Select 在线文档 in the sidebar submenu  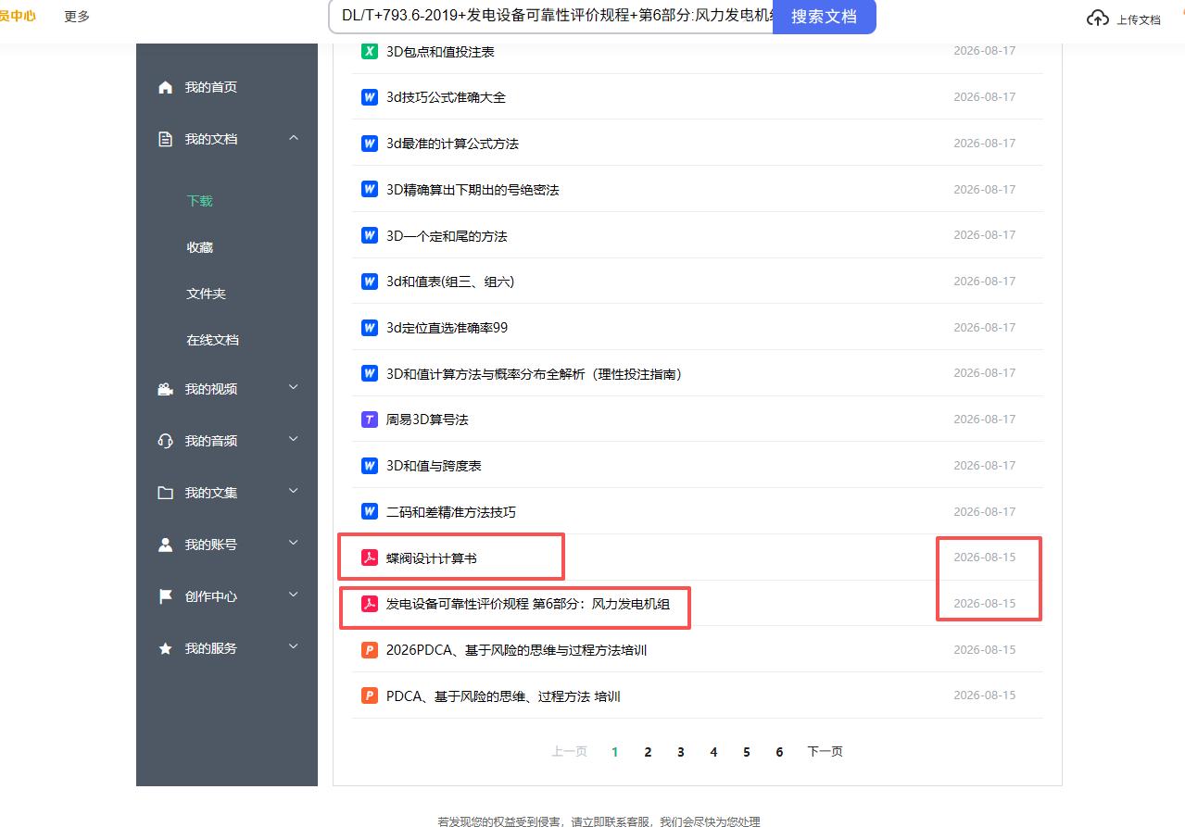(213, 340)
